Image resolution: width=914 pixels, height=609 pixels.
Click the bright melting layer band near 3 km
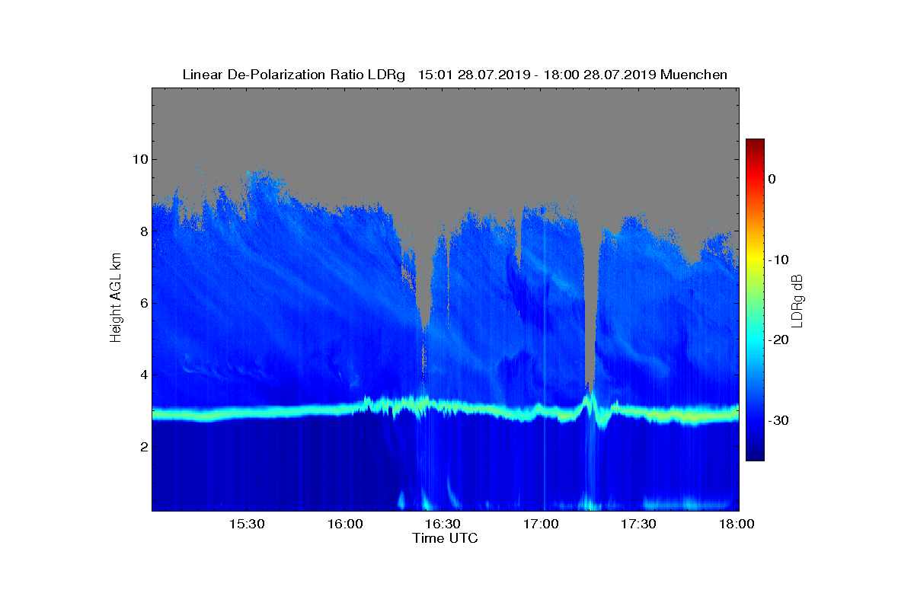click(446, 412)
